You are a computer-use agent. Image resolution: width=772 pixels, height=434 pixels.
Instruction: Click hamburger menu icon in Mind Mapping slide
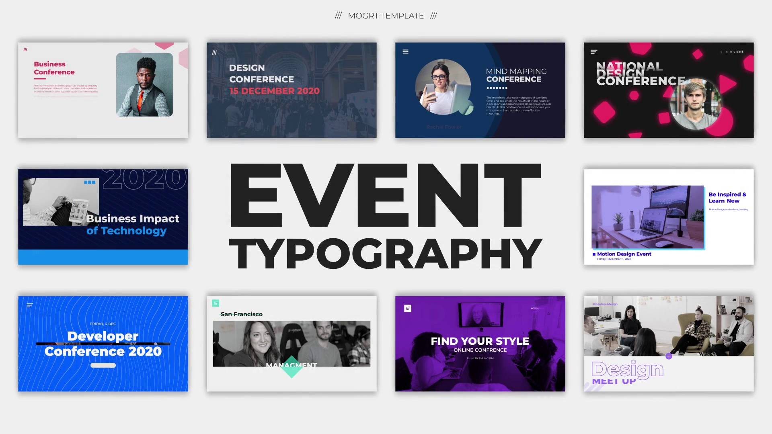coord(405,51)
